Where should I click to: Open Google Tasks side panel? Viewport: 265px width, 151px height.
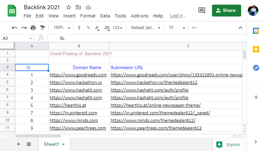256,67
